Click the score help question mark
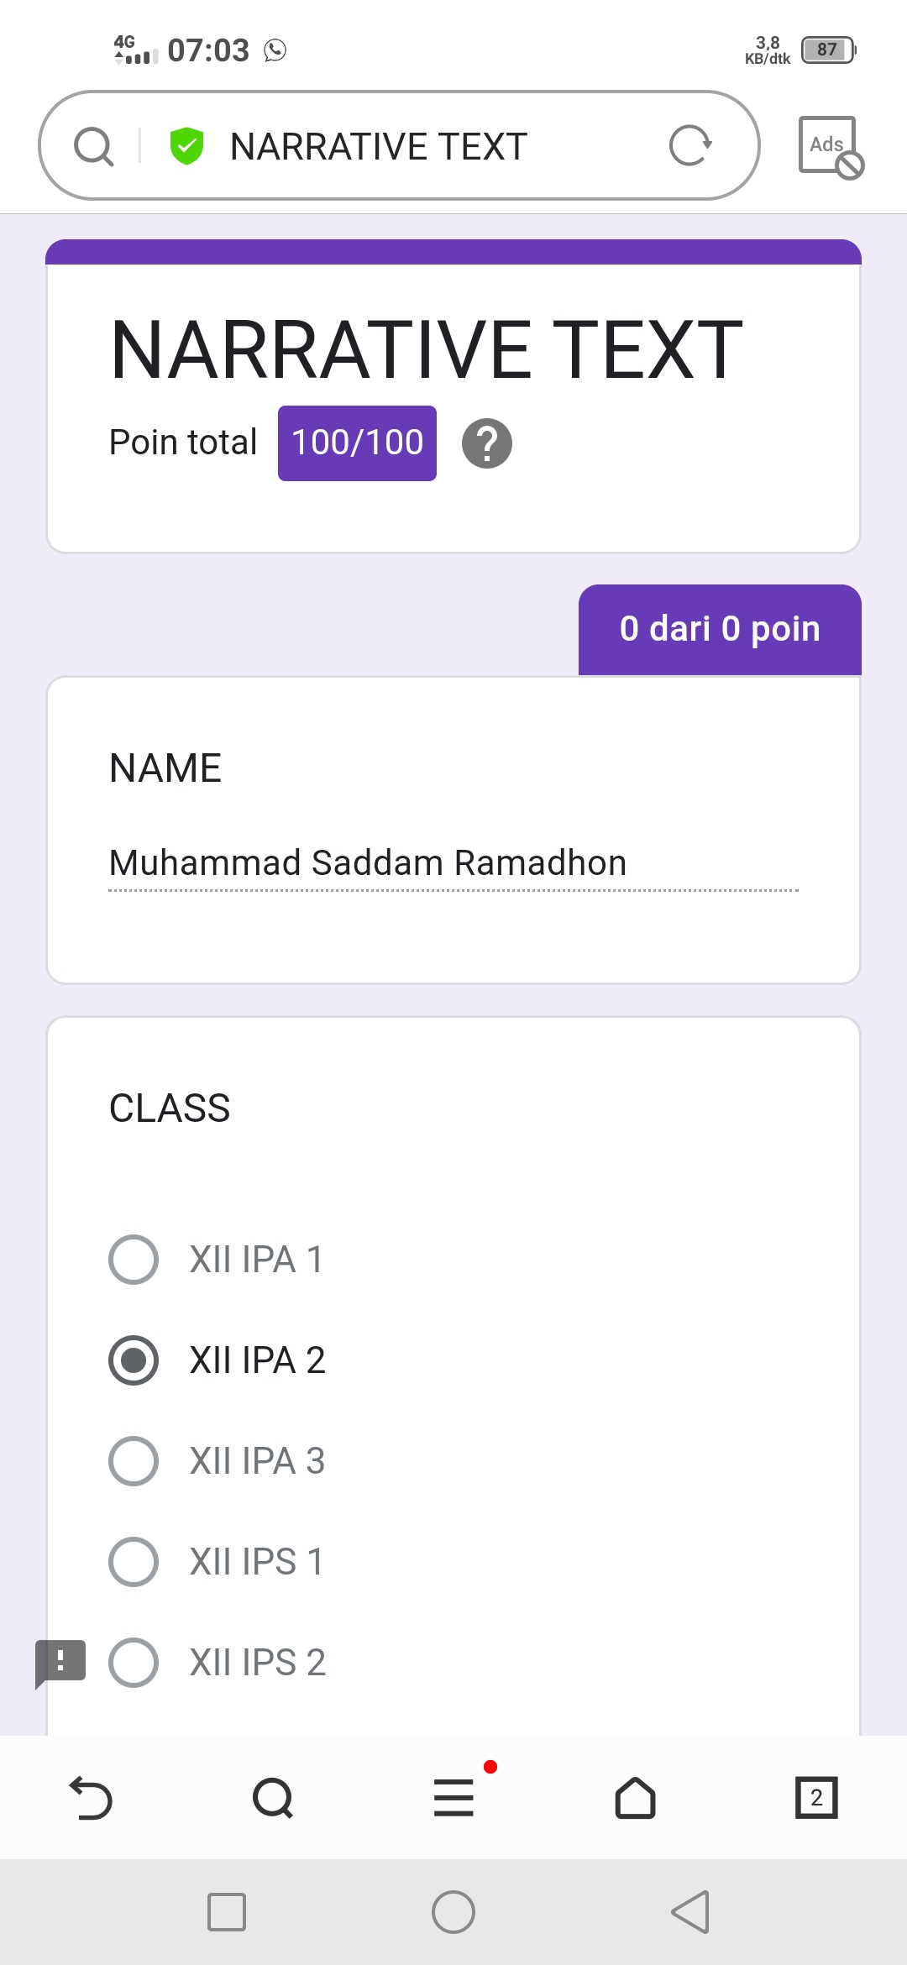Screen dimensions: 907x1965 click(486, 443)
